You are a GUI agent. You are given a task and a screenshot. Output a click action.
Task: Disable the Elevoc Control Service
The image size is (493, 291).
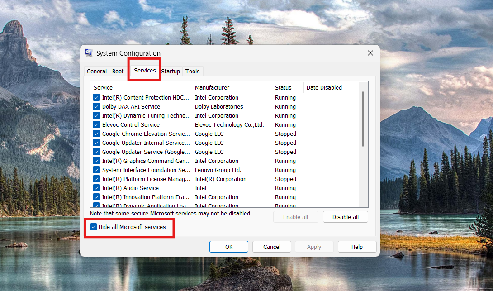point(96,124)
